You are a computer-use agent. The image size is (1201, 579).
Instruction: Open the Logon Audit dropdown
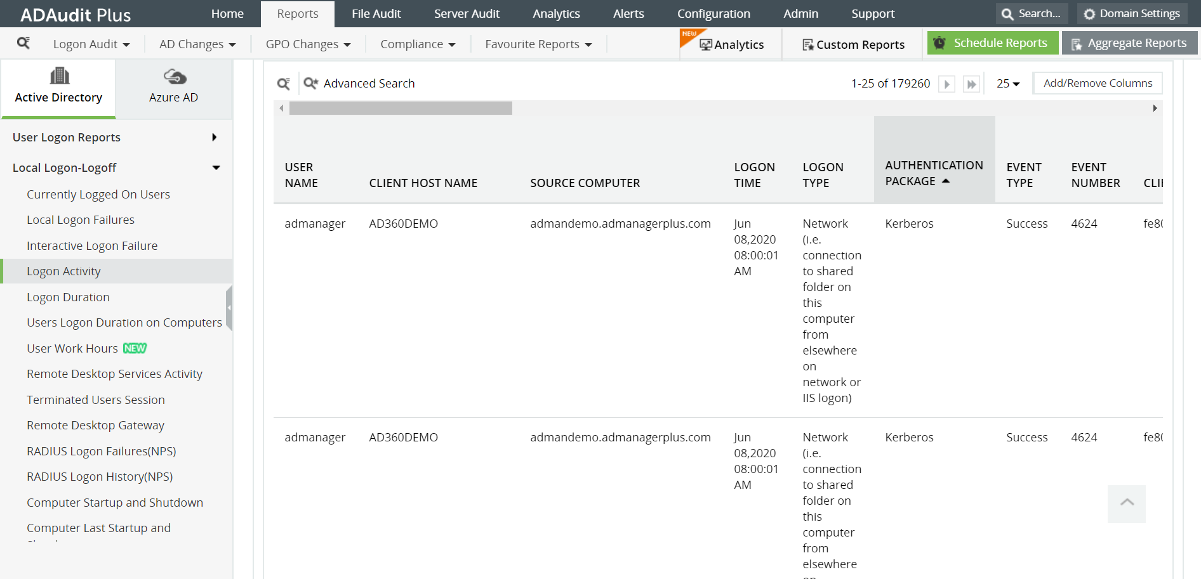click(91, 44)
